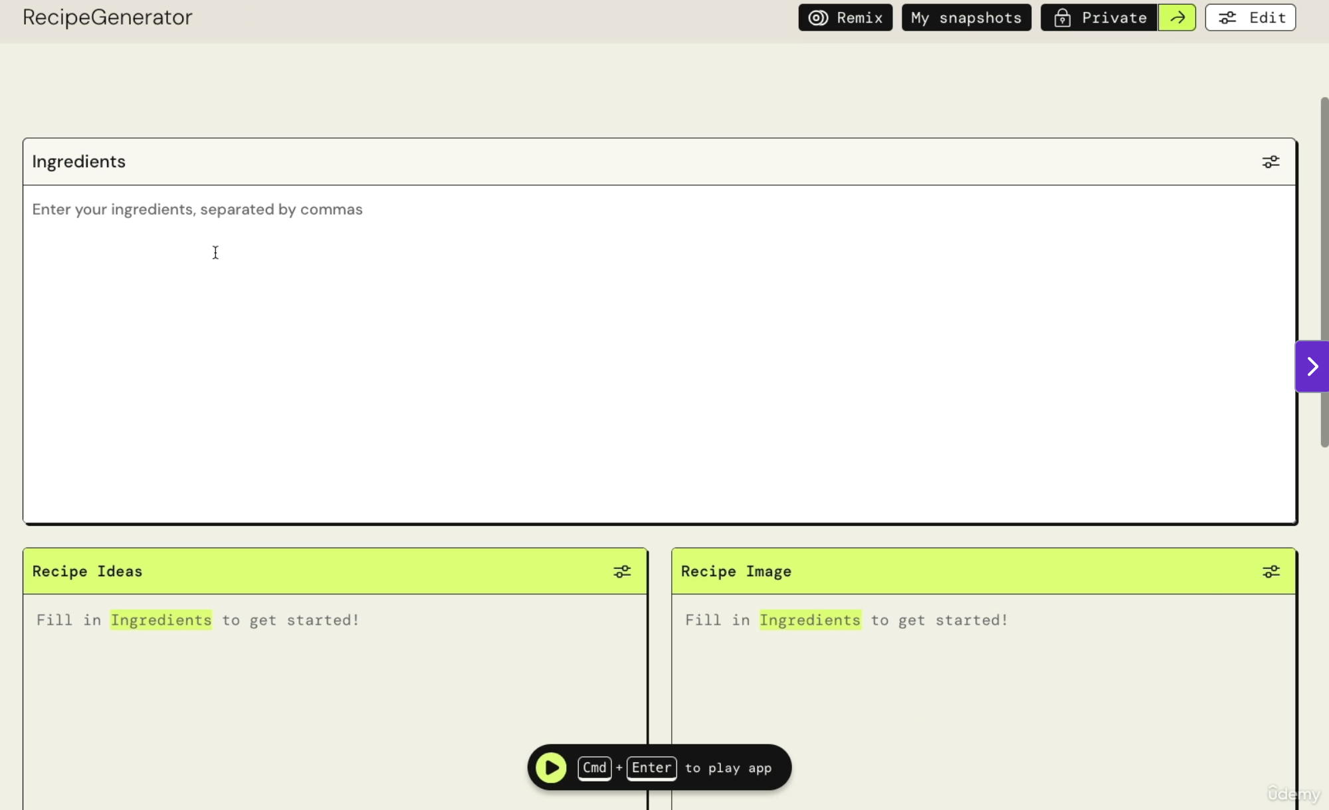Click the Ingredients panel title
Screen dimensions: 1329x810
coord(78,162)
